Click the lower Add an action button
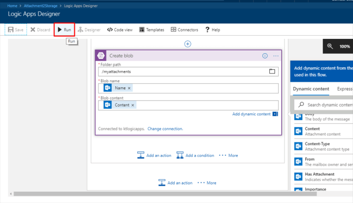This screenshot has width=353, height=203. pyautogui.click(x=175, y=182)
